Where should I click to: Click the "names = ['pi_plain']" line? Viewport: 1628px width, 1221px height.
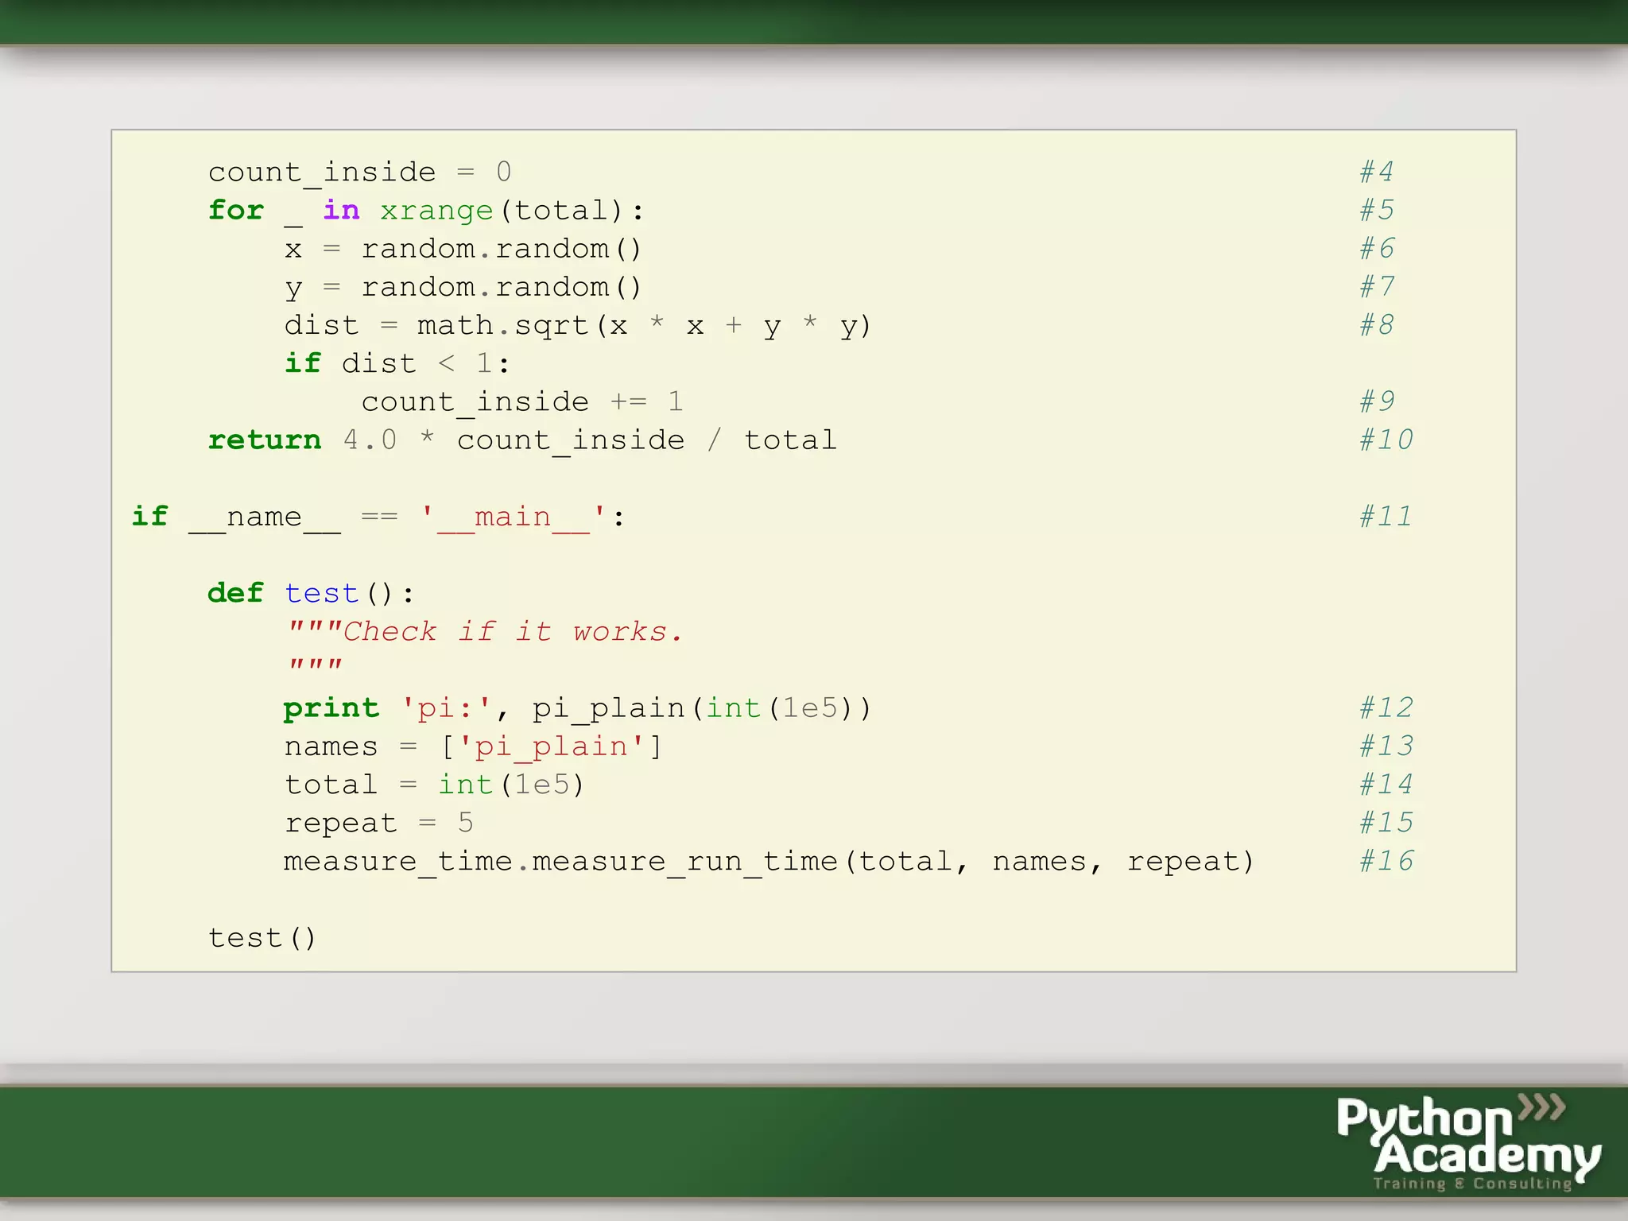pyautogui.click(x=473, y=746)
